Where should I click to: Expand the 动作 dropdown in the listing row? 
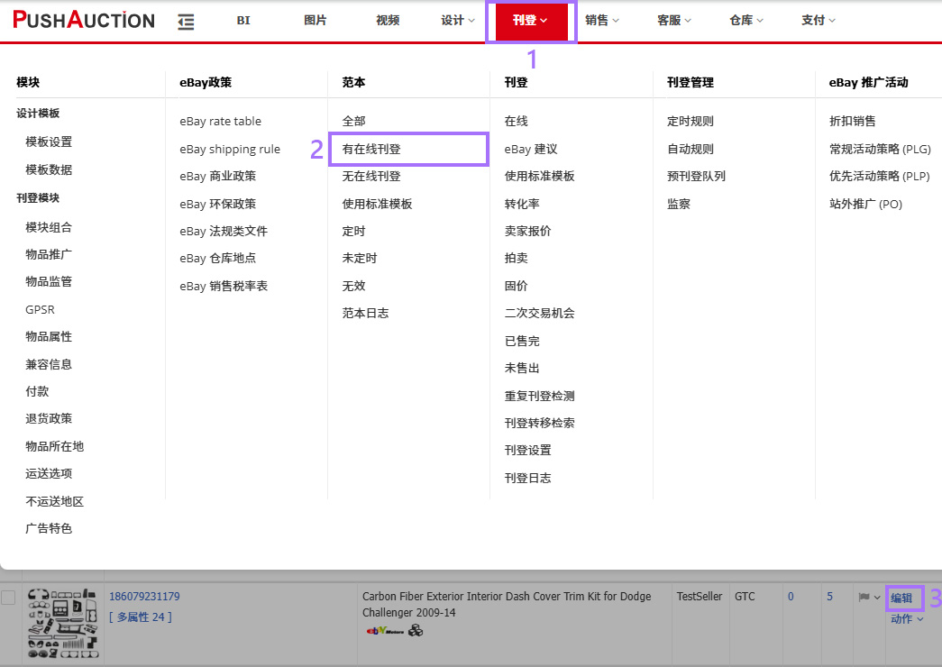[907, 619]
